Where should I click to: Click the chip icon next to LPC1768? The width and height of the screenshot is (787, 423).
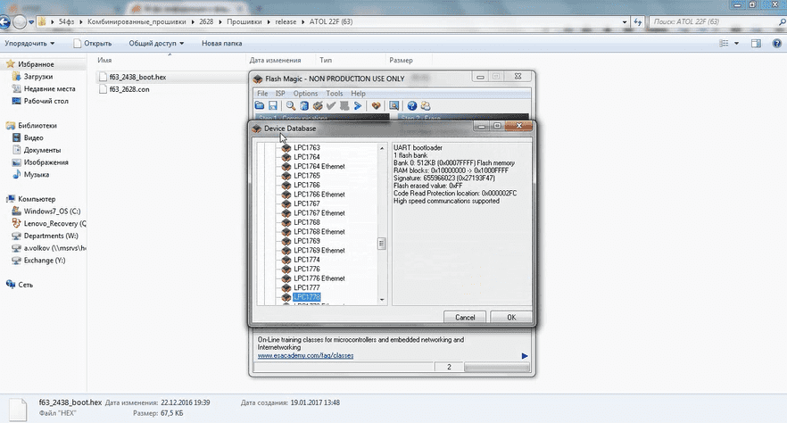pyautogui.click(x=286, y=222)
